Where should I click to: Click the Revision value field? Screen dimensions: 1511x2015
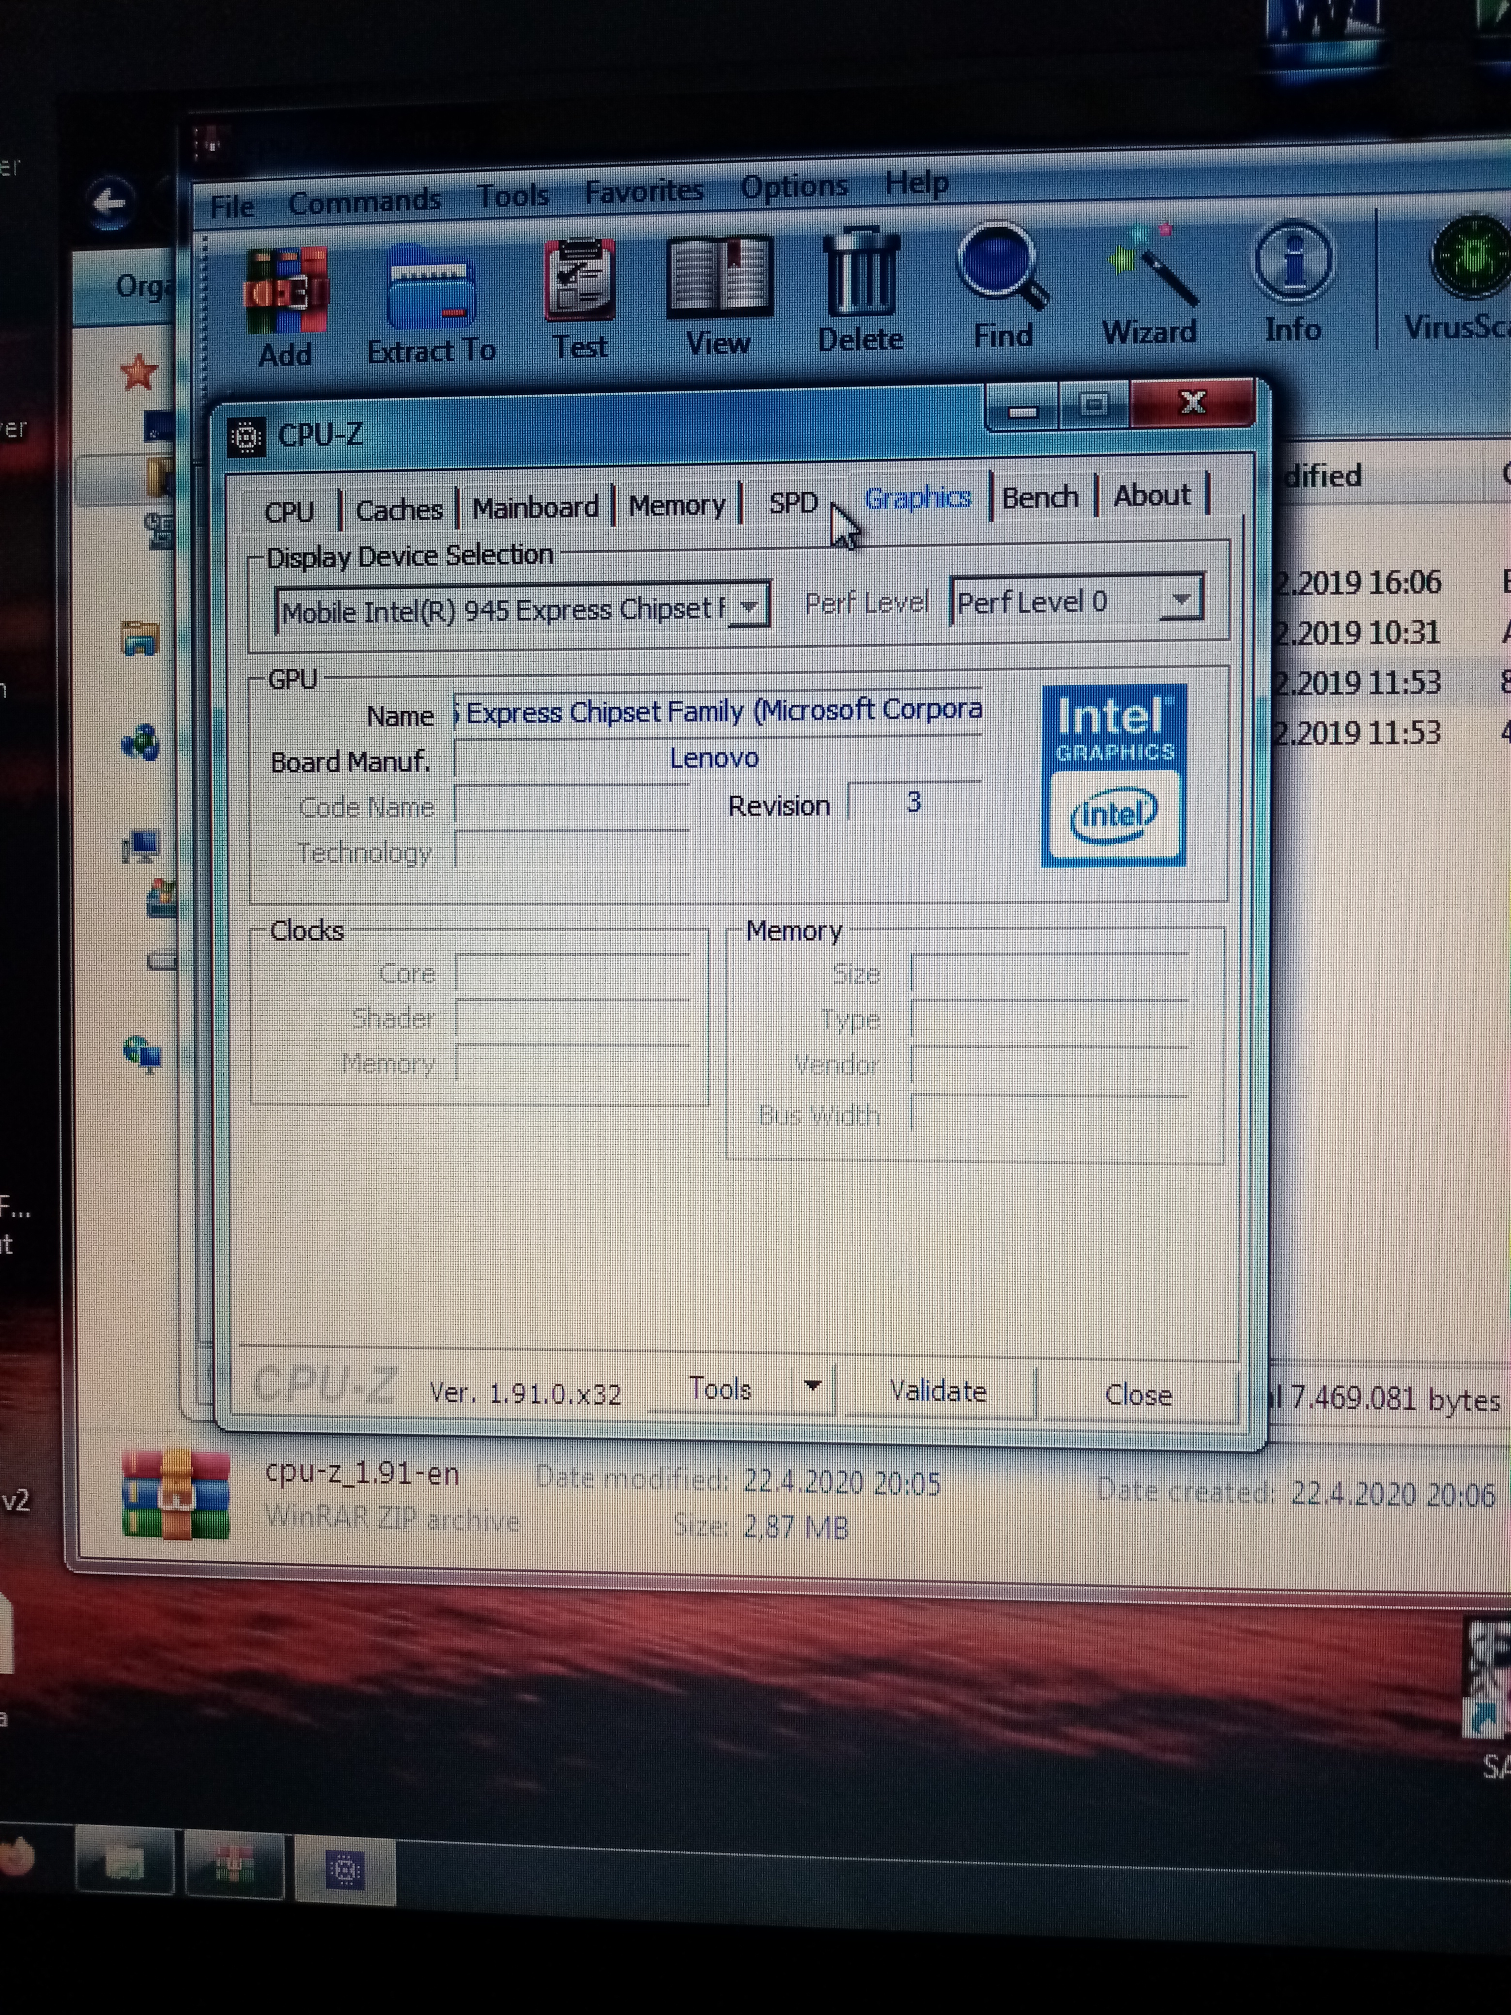914,802
